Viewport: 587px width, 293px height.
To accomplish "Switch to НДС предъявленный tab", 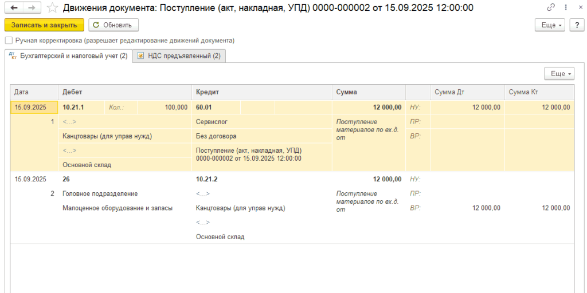I will coord(179,56).
